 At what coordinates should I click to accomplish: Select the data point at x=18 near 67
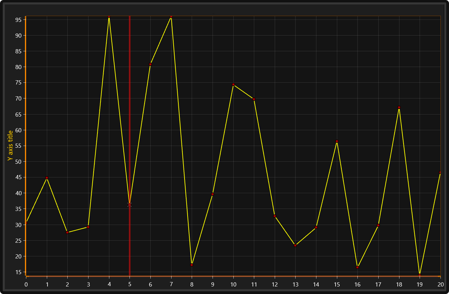click(399, 108)
